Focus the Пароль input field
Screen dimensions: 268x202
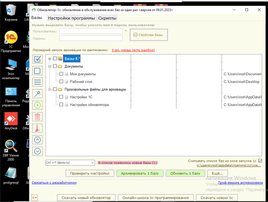point(91,38)
